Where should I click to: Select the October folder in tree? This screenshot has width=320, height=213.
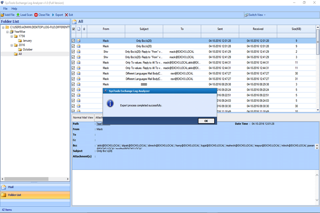coord(28,49)
